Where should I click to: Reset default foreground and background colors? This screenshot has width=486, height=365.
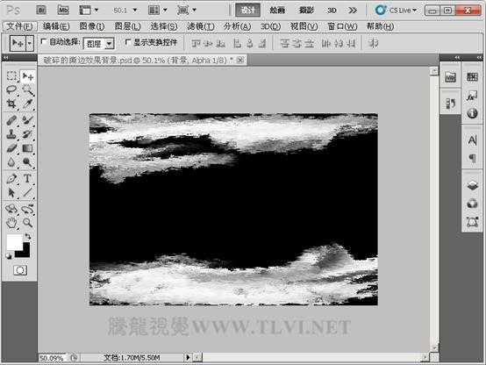pyautogui.click(x=9, y=256)
